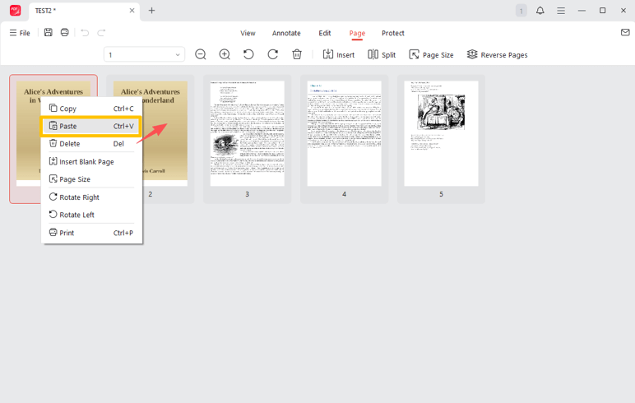Click the TEST2 document tab
This screenshot has height=403, width=635.
point(84,11)
